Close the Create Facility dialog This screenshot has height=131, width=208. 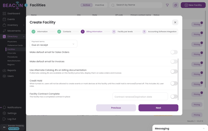pyautogui.click(x=175, y=22)
